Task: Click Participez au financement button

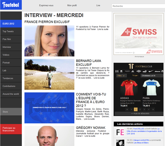Action: (x=11, y=129)
